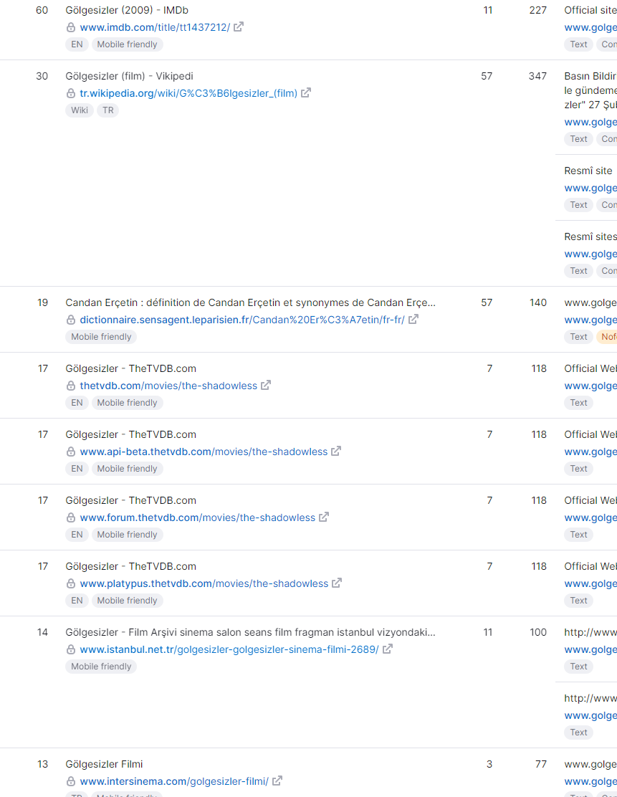
Task: Open external link icon for imdb.com URL
Action: point(239,27)
